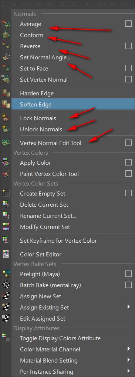Click the Apply Color icon
135x377 pixels.
(x=6, y=163)
